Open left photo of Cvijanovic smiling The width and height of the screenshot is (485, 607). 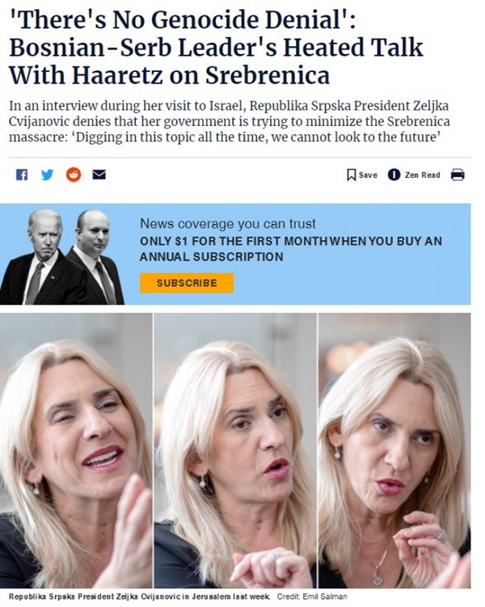pyautogui.click(x=76, y=450)
